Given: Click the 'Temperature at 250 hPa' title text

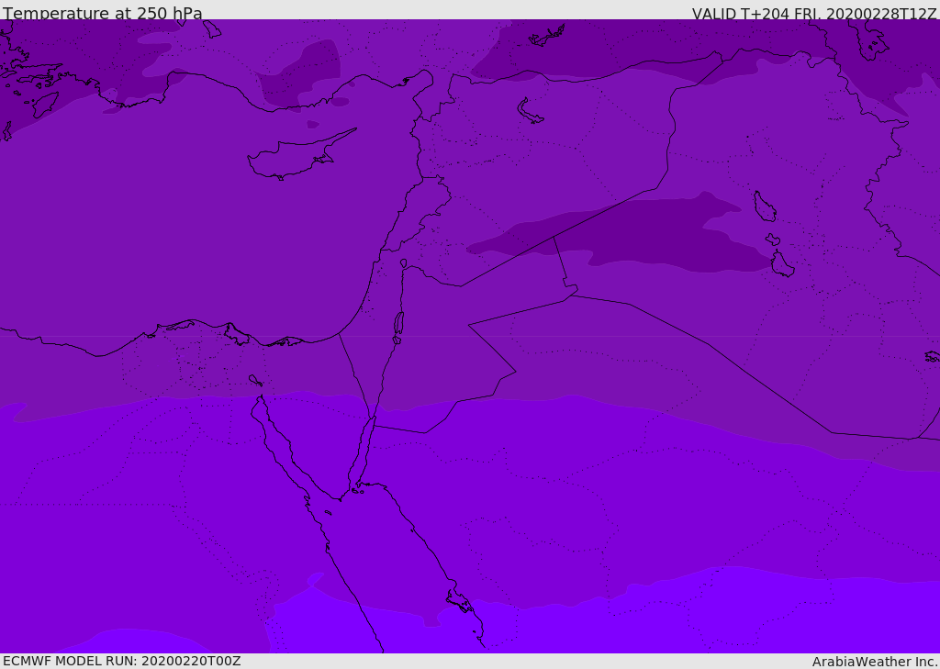Looking at the screenshot, I should point(103,13).
